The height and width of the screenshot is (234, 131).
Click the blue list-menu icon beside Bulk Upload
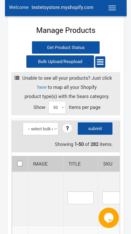click(x=100, y=62)
